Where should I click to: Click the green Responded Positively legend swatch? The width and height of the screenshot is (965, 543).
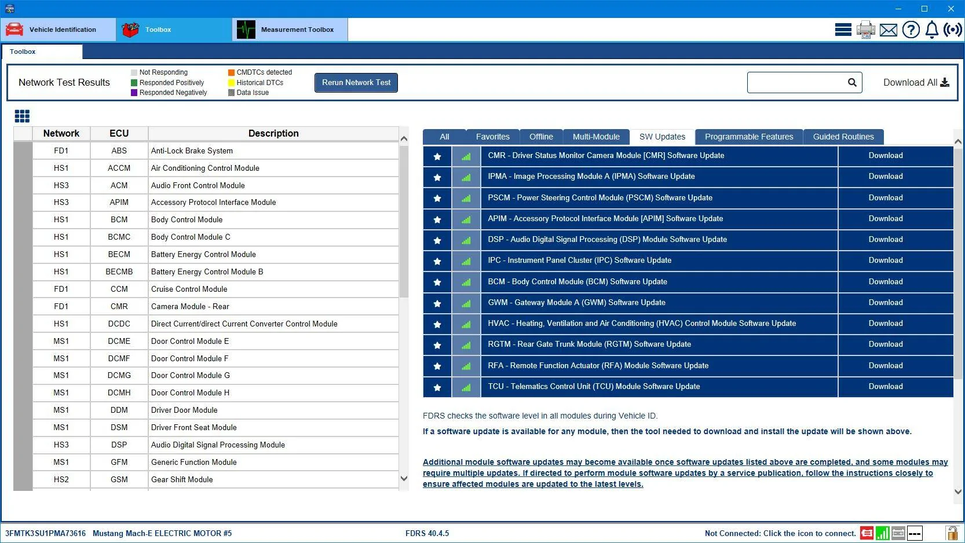(134, 83)
